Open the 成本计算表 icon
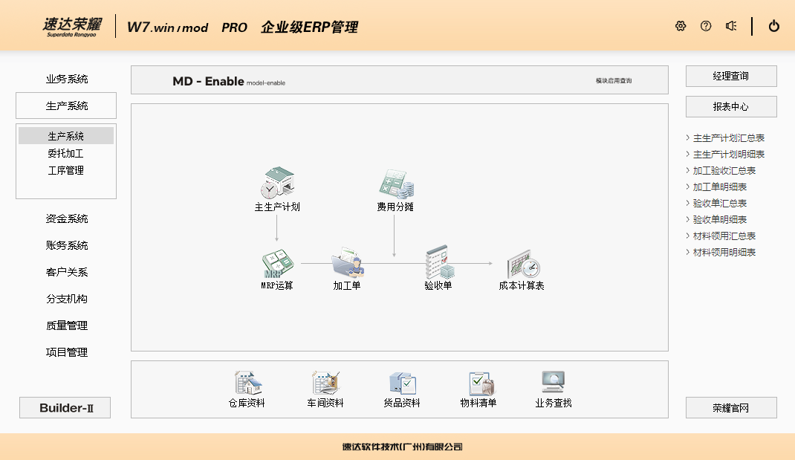Screen dimensions: 795x460 522,264
